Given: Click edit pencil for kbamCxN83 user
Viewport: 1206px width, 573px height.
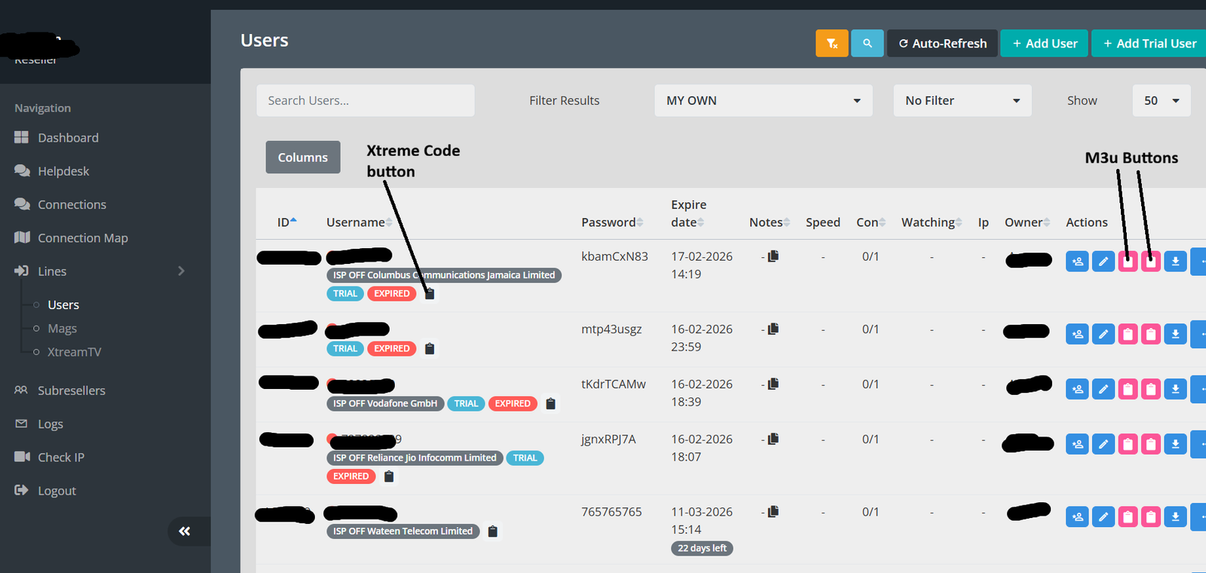Looking at the screenshot, I should 1103,262.
